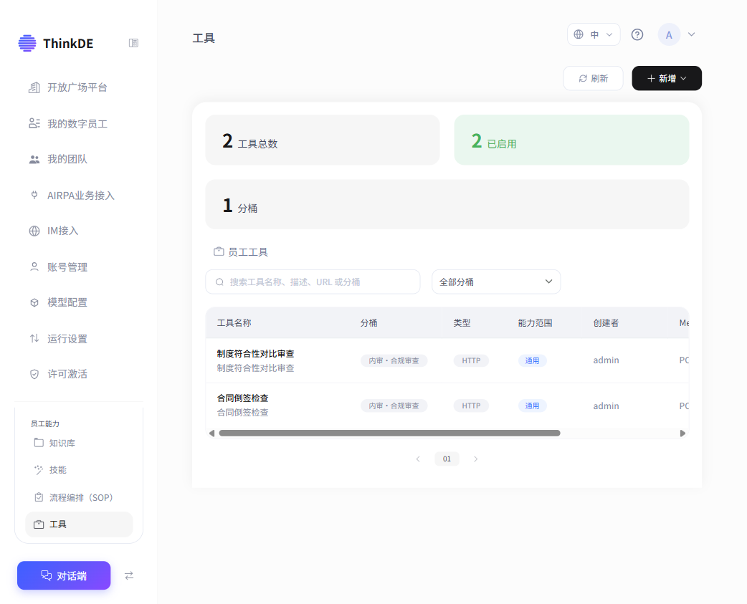Open the 中 language dropdown
The width and height of the screenshot is (747, 604).
pyautogui.click(x=594, y=34)
